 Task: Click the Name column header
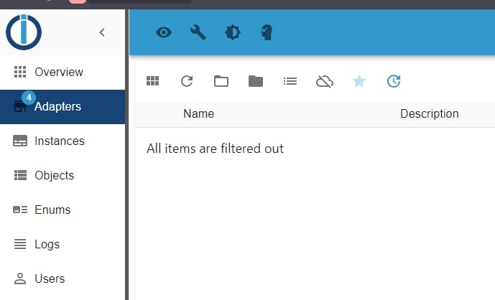point(198,113)
